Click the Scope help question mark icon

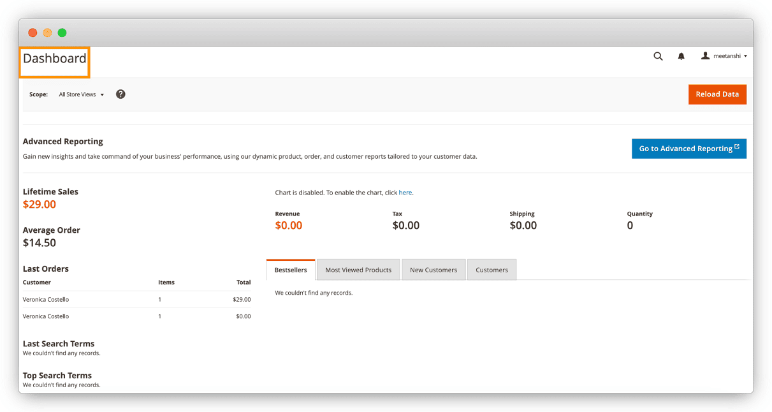click(120, 94)
